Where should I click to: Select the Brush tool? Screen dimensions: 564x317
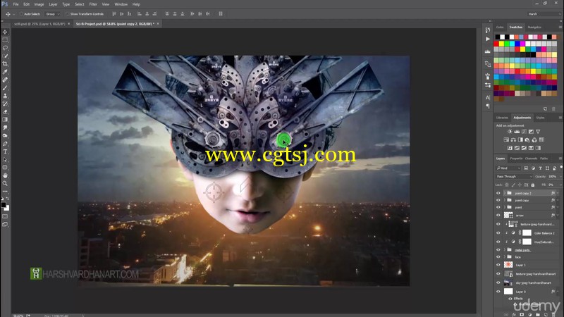pos(5,87)
